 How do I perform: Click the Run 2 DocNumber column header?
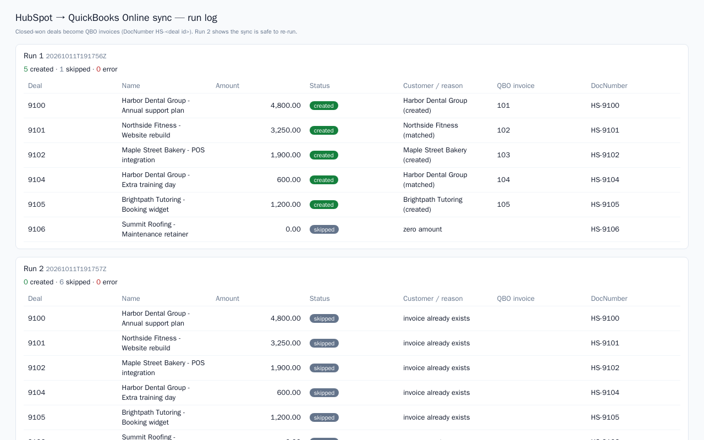[609, 299]
